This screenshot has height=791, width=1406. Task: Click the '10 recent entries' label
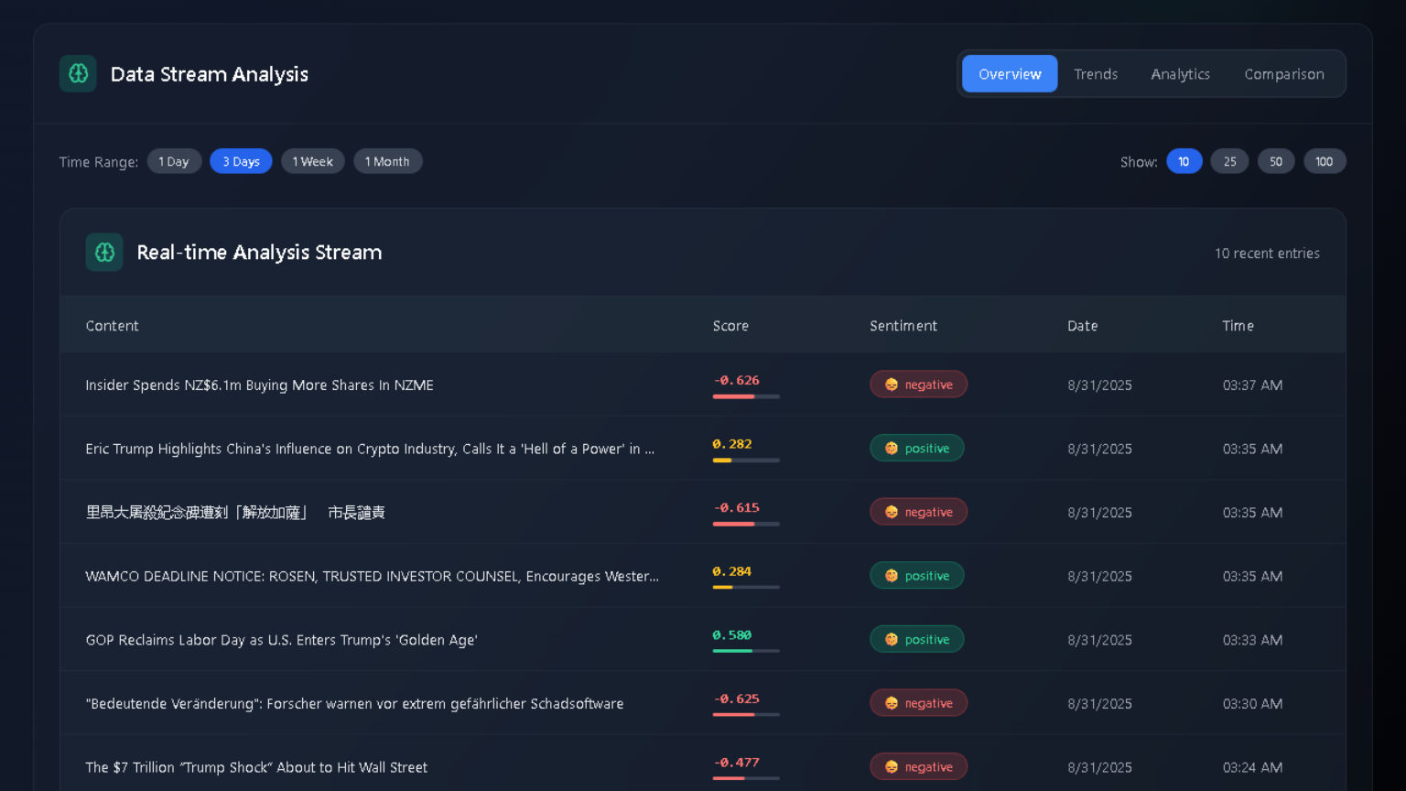(x=1267, y=254)
